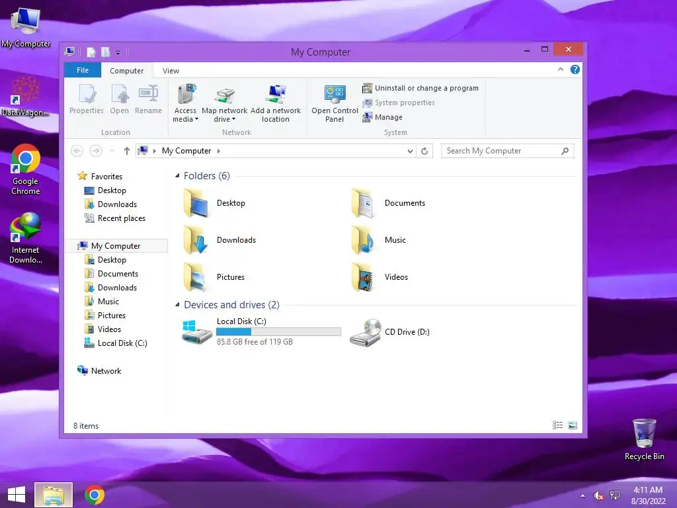Image resolution: width=677 pixels, height=508 pixels.
Task: Select the Local Disk (C:) drive icon
Action: coord(196,332)
